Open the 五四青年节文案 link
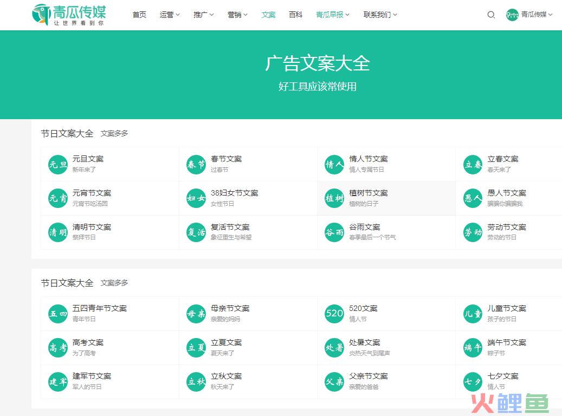 pos(100,308)
